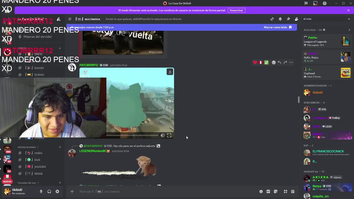Add green checkmark reaction to the message
Screen dimensions: 354x199
click(266, 62)
